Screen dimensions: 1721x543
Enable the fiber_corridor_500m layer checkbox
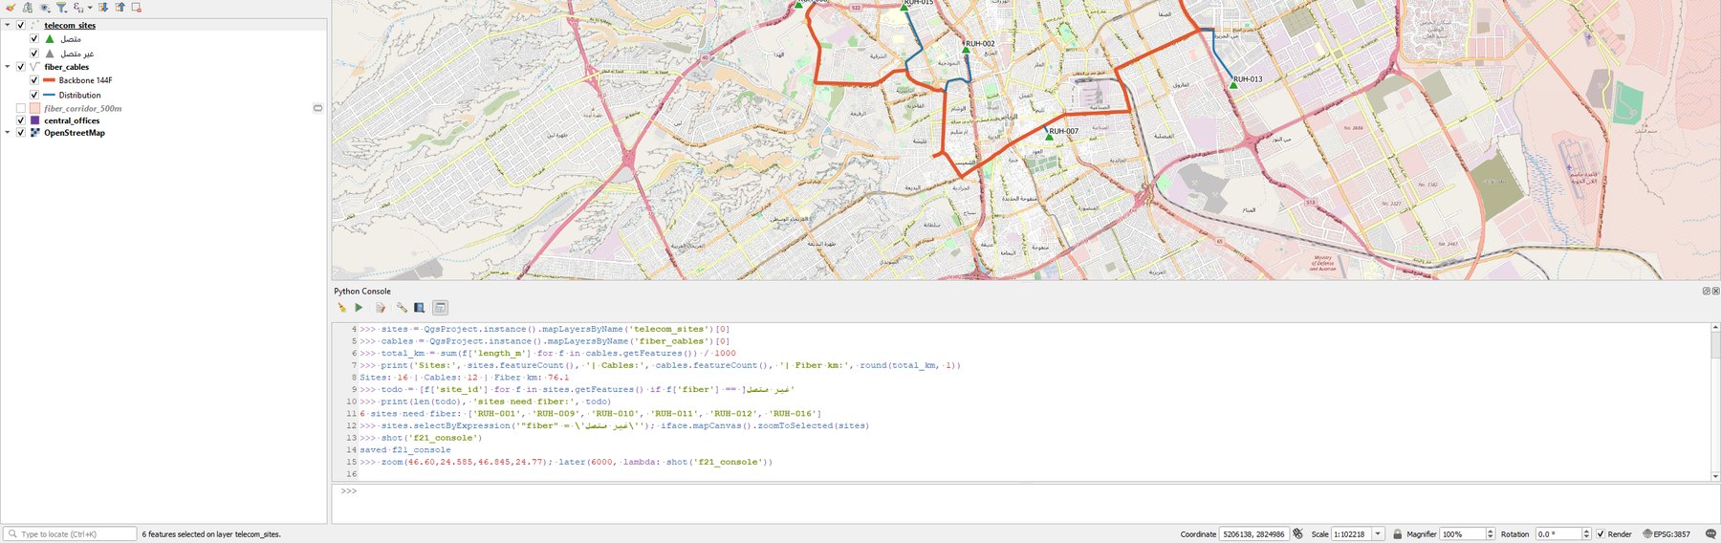(x=21, y=108)
